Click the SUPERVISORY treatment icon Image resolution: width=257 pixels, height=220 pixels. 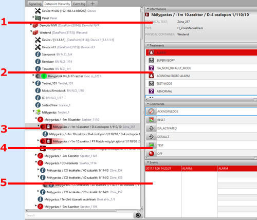coord(151,60)
